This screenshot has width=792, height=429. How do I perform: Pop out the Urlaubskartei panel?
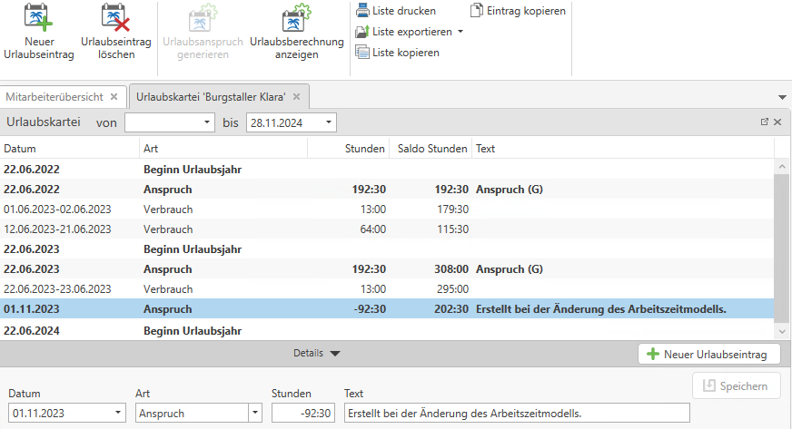pyautogui.click(x=765, y=122)
